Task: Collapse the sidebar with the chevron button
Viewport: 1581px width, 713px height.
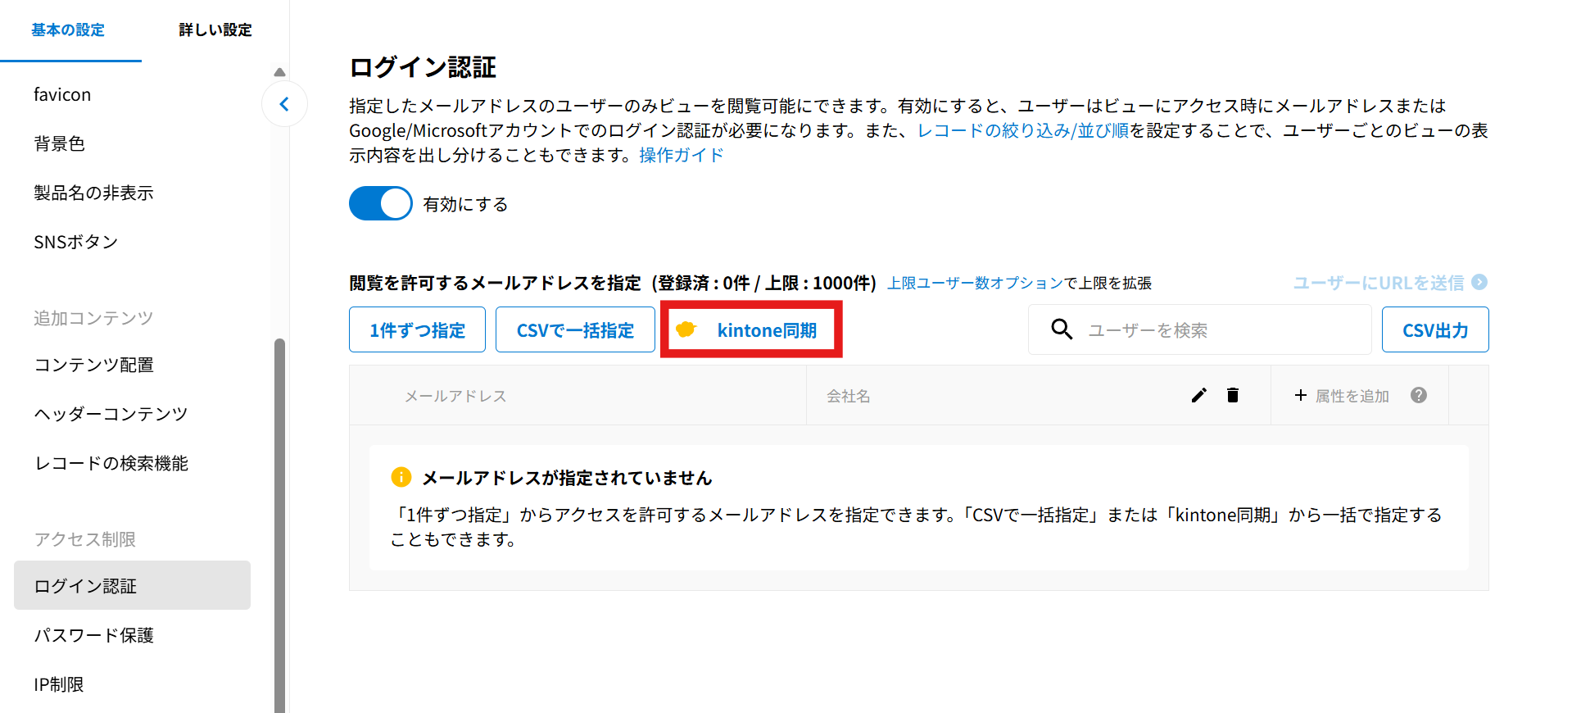Action: tap(284, 104)
